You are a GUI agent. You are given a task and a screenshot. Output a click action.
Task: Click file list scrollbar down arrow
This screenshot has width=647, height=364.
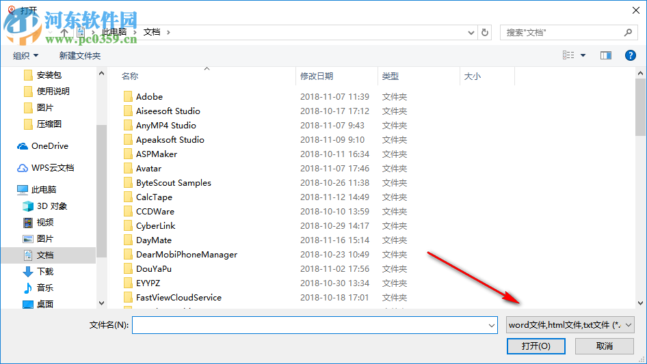click(x=640, y=303)
